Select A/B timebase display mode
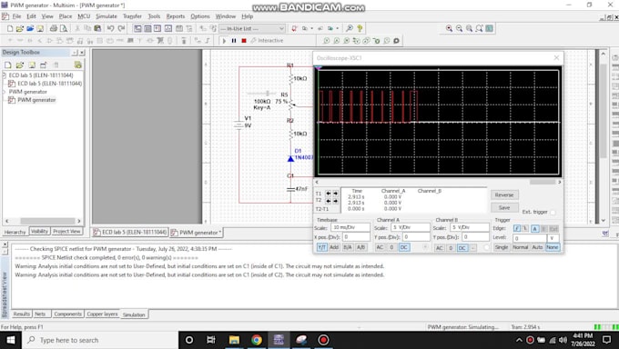619x349 pixels. [x=360, y=247]
